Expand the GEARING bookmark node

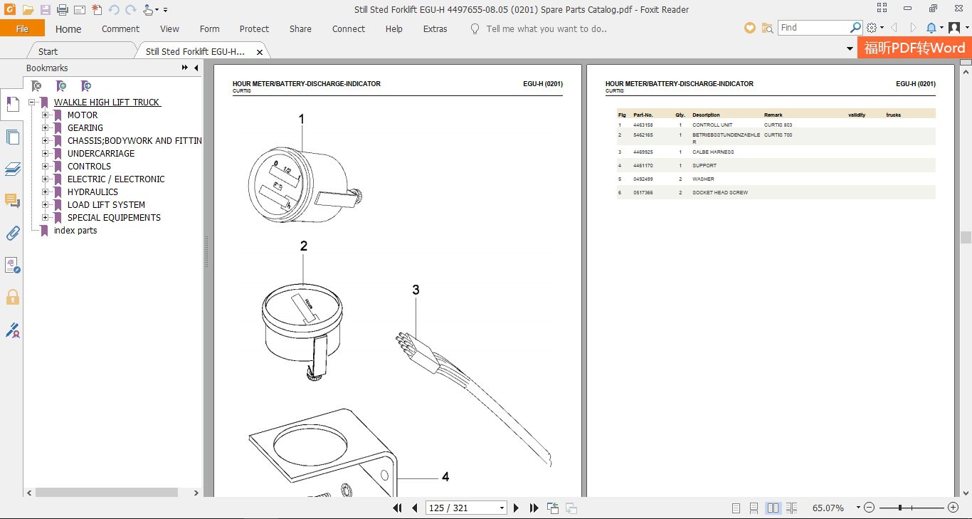point(46,128)
